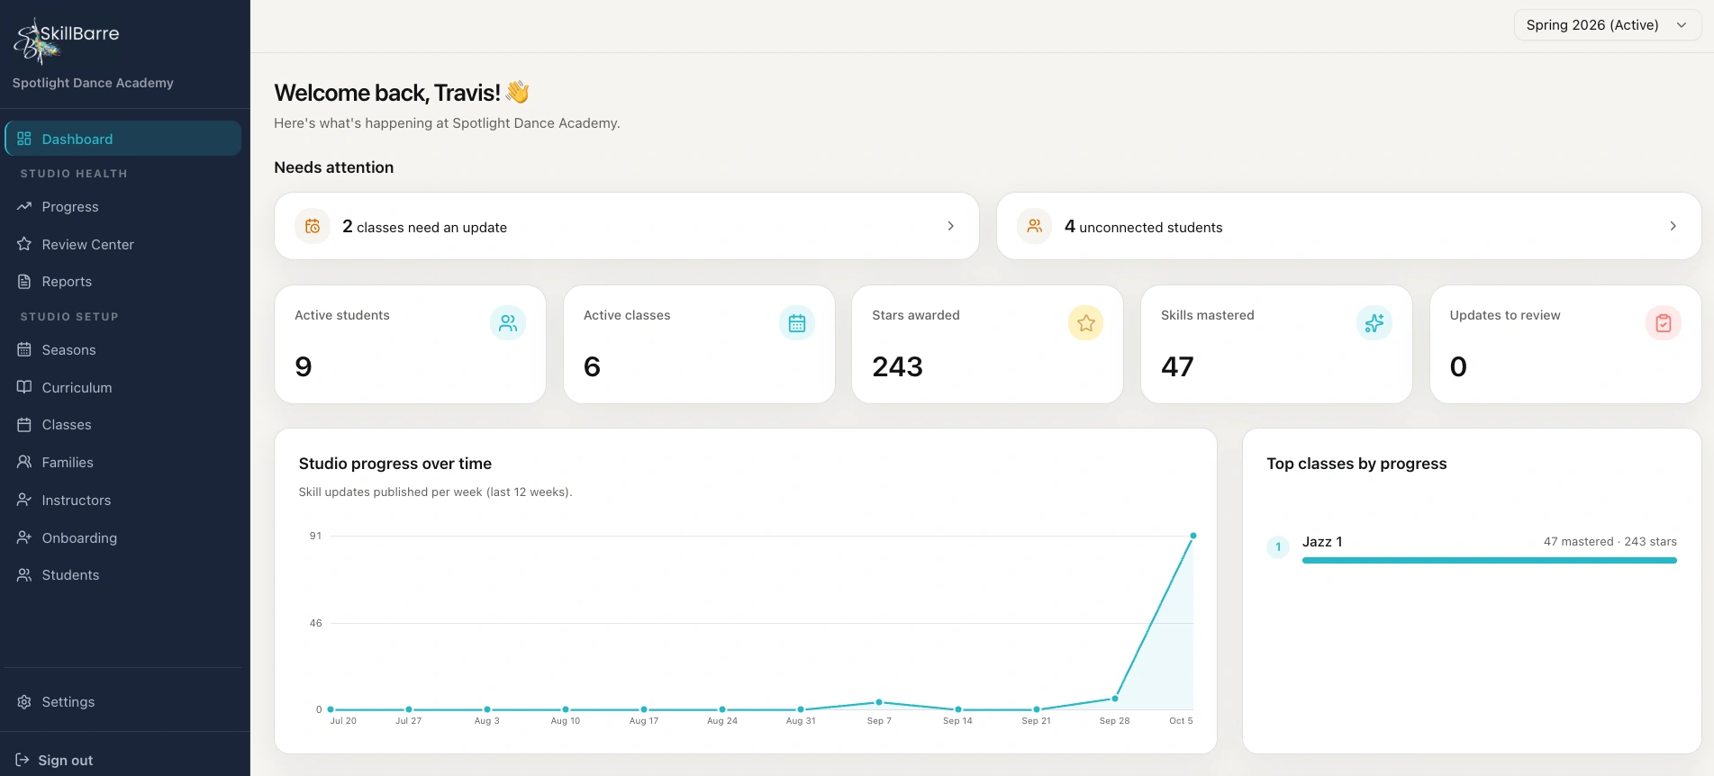Click the Studio progress over time heading

click(x=395, y=464)
